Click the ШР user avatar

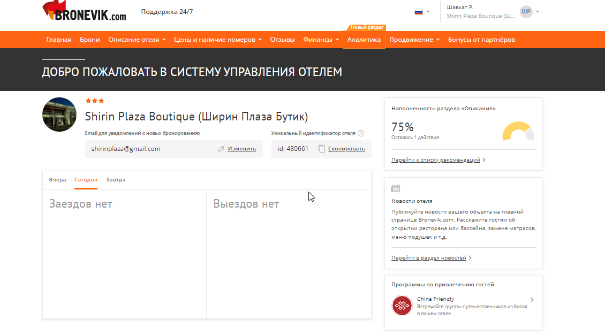(526, 12)
